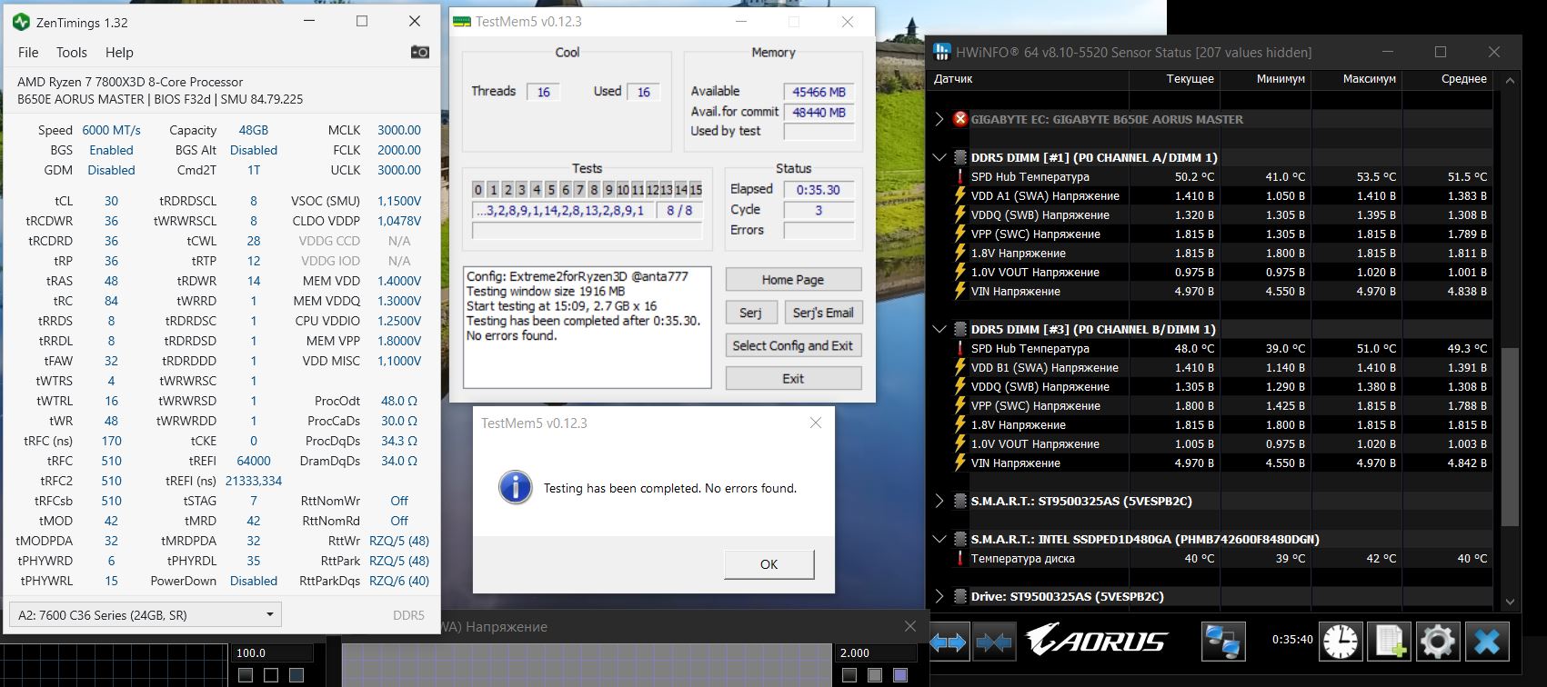Screen dimensions: 1547x687
Task: Open the A2: 7600 C36 Series module dropdown
Action: [x=146, y=614]
